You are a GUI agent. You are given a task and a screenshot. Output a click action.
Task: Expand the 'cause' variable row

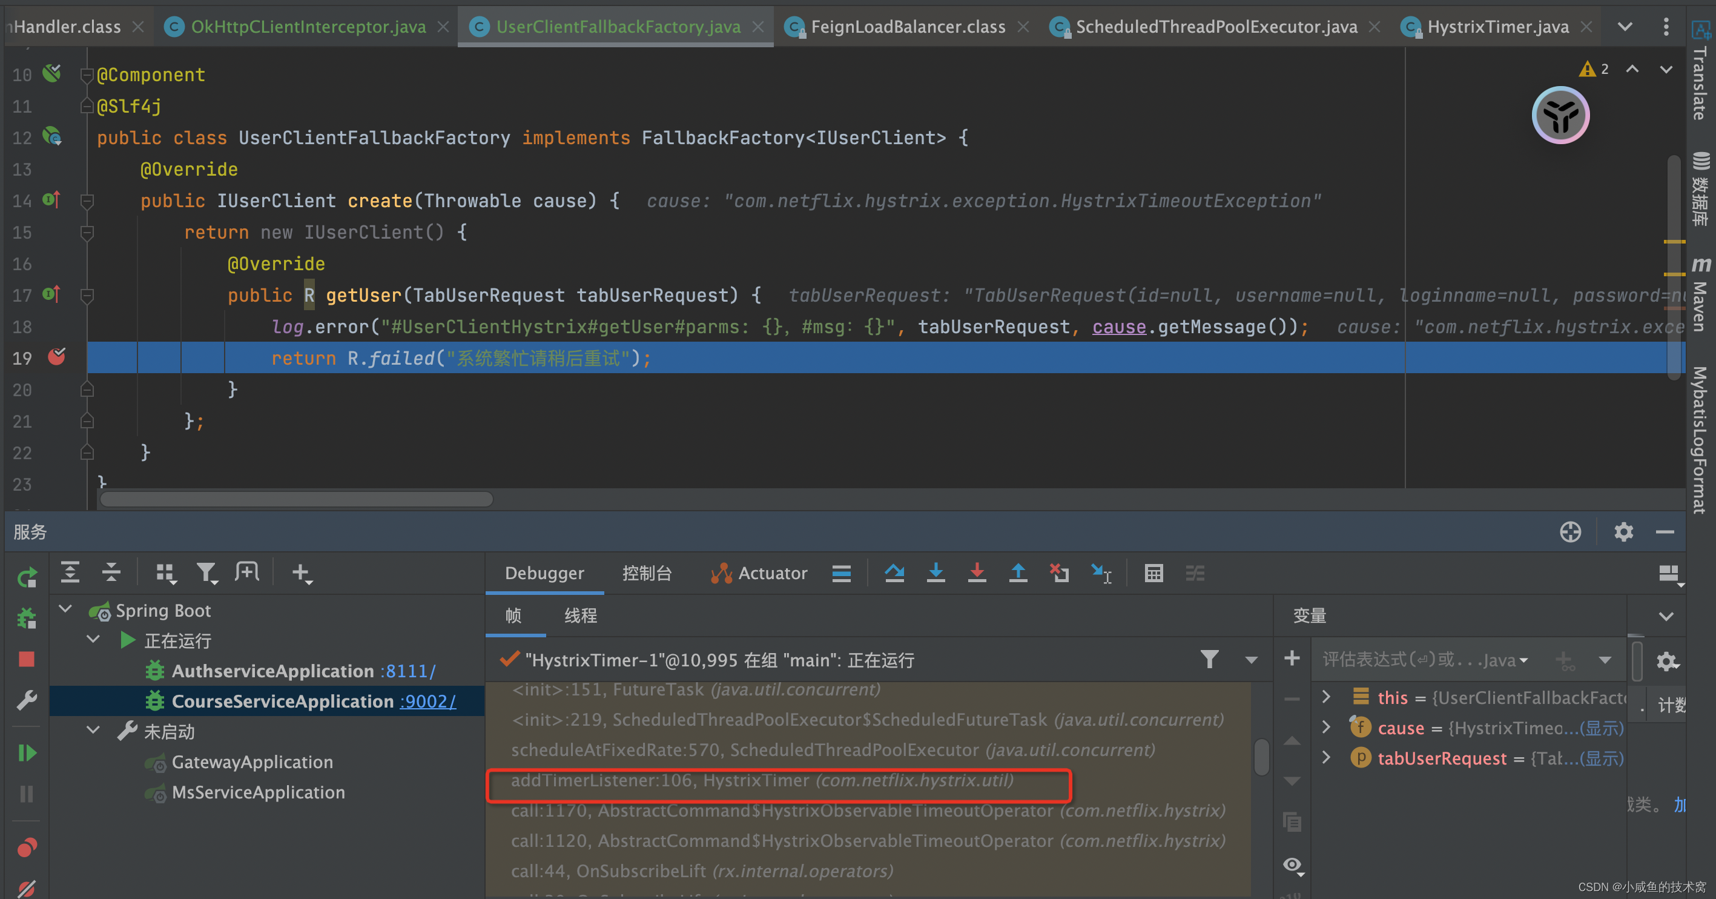[x=1326, y=727]
